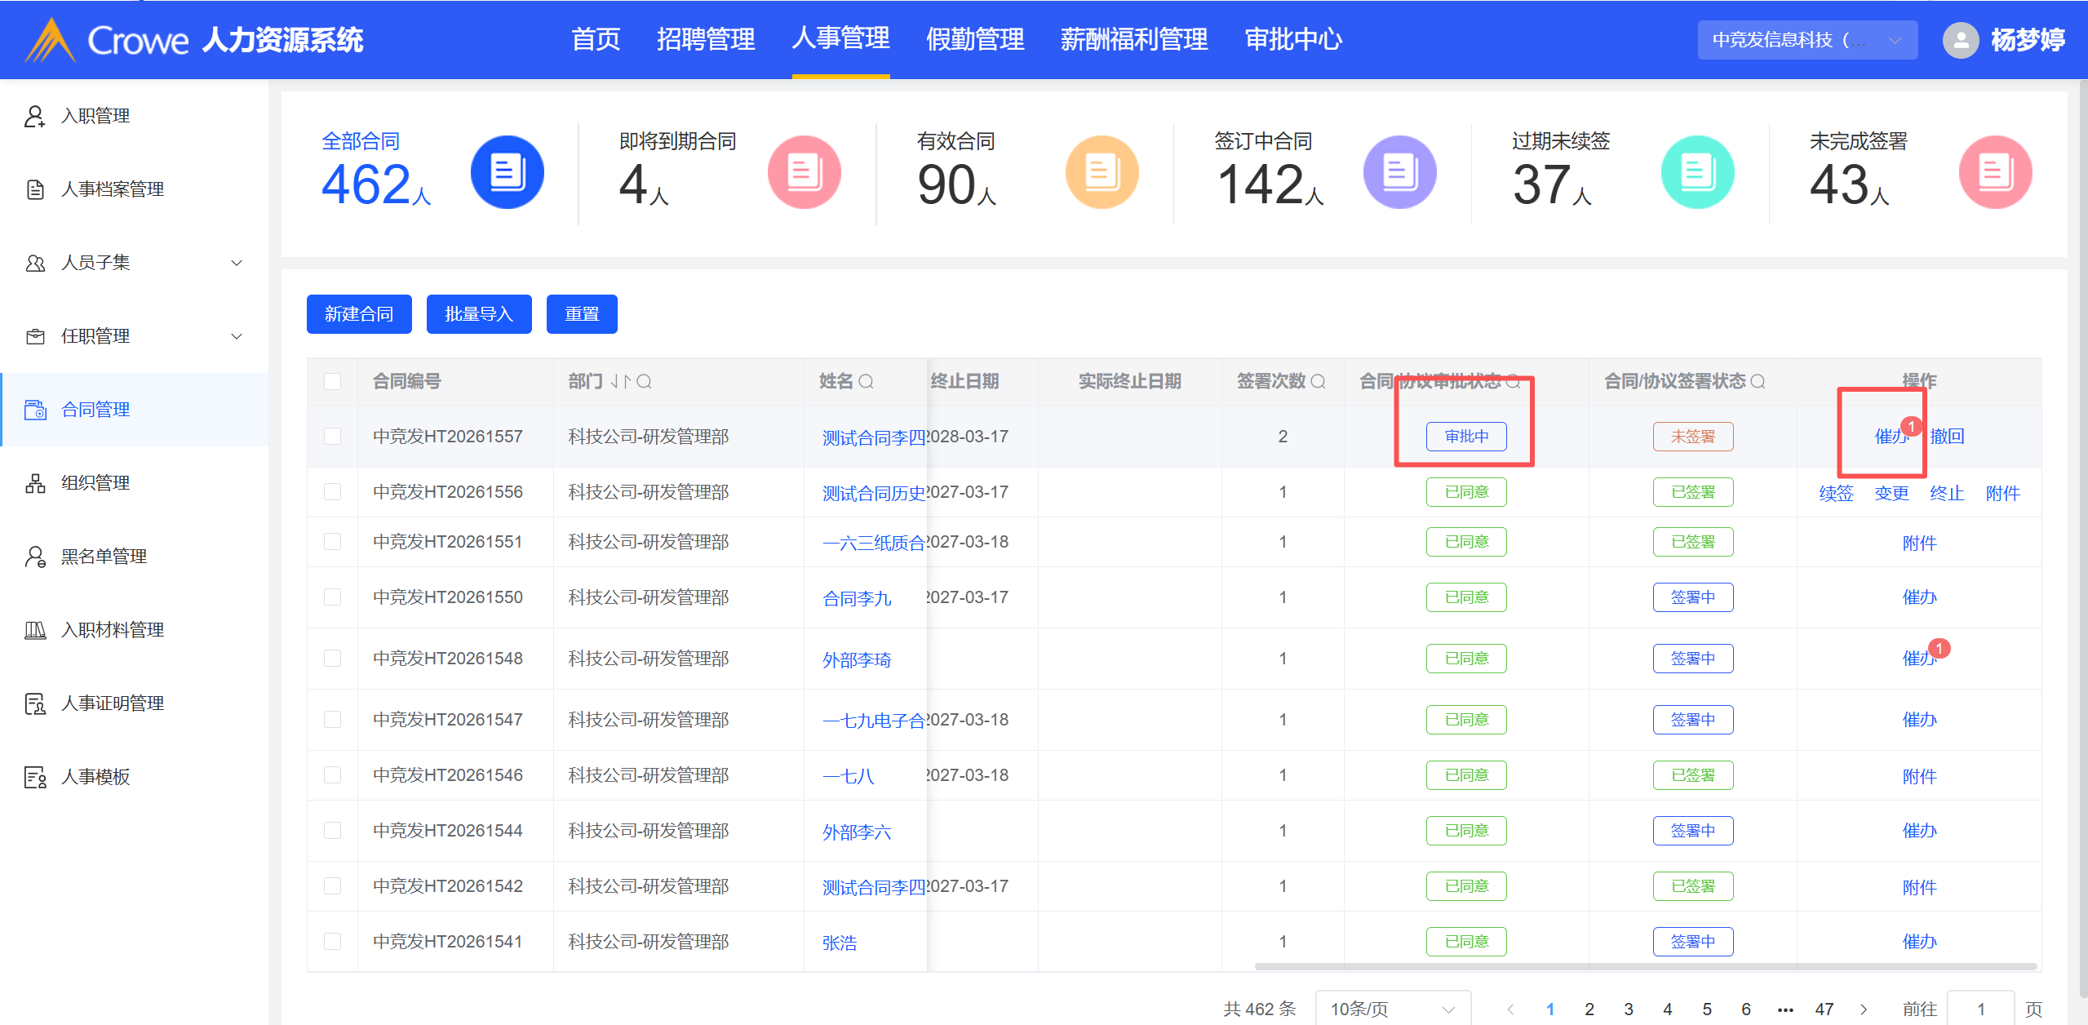Switch to the 假勤管理 top navigation tab
This screenshot has height=1025, width=2088.
point(974,39)
